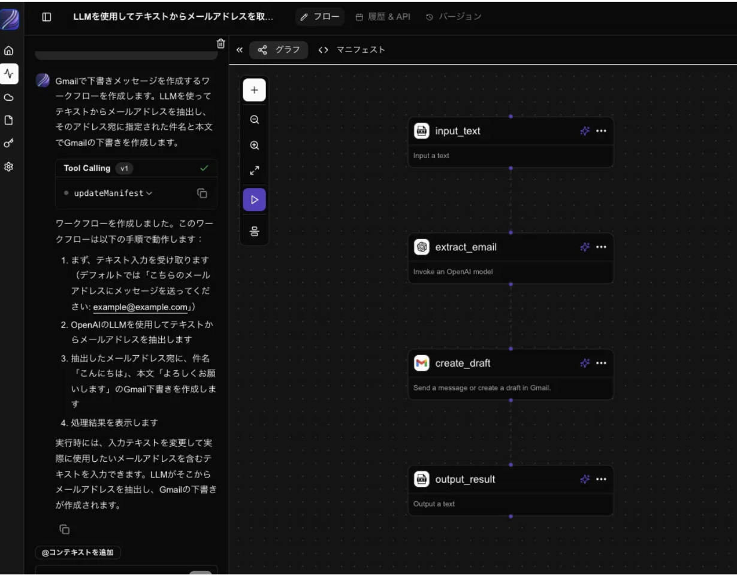Open the three-dot menu on input_text node
Viewport: 737px width, 575px height.
point(601,131)
